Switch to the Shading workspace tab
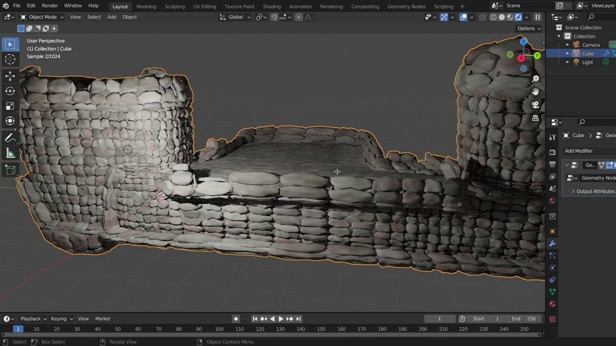This screenshot has width=616, height=346. click(x=271, y=6)
